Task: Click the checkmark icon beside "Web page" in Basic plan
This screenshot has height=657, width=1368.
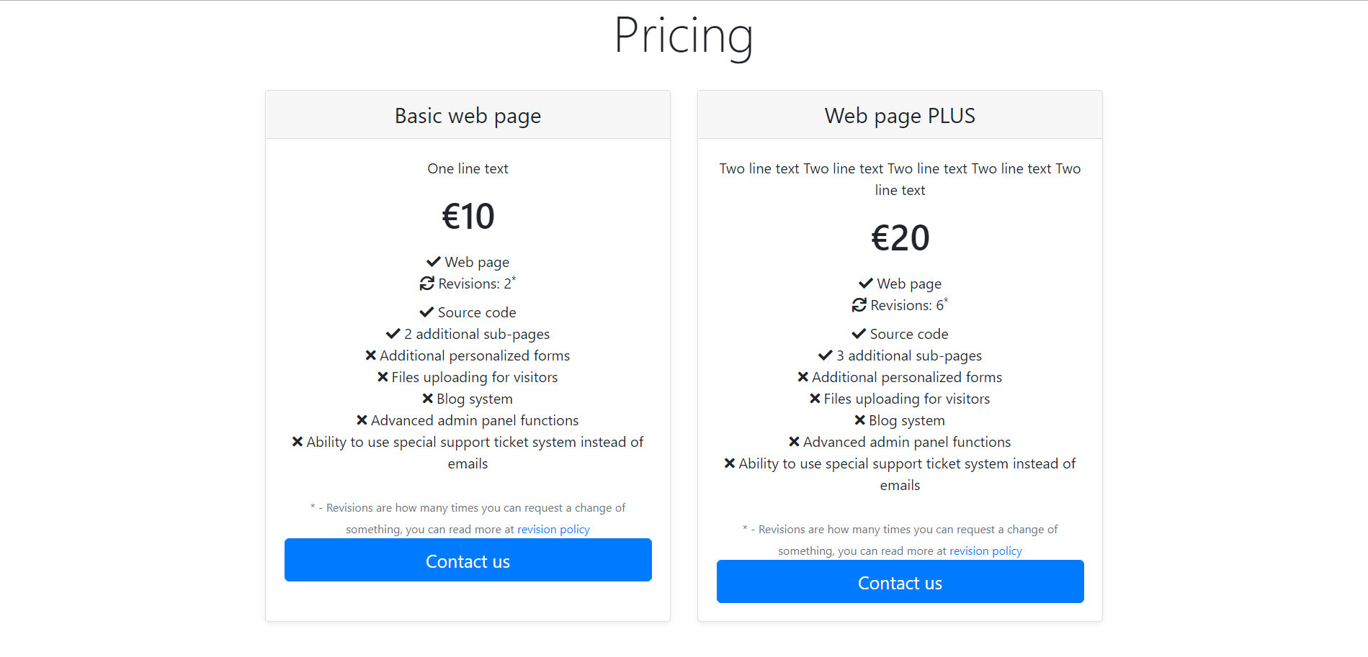Action: click(432, 261)
